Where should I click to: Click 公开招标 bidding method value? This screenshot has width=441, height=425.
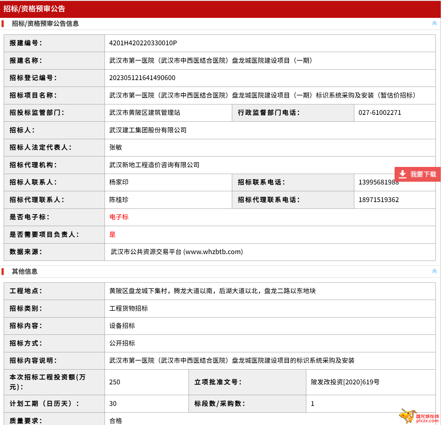[122, 343]
